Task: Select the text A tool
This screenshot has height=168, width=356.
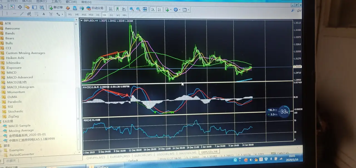Action: [44, 14]
